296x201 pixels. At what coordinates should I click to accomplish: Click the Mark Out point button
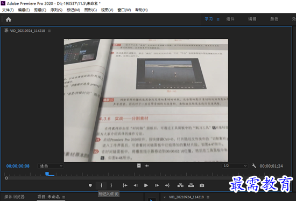tap(111, 185)
